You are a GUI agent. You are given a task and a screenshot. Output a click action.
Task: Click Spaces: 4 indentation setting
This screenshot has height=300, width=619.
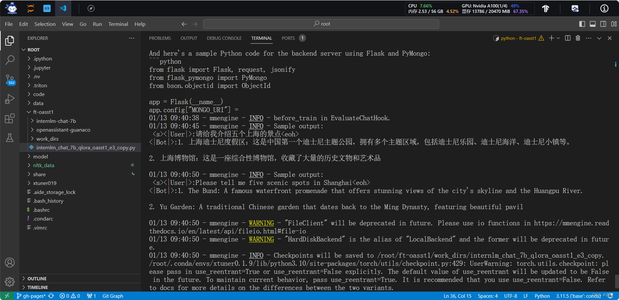tap(487, 296)
